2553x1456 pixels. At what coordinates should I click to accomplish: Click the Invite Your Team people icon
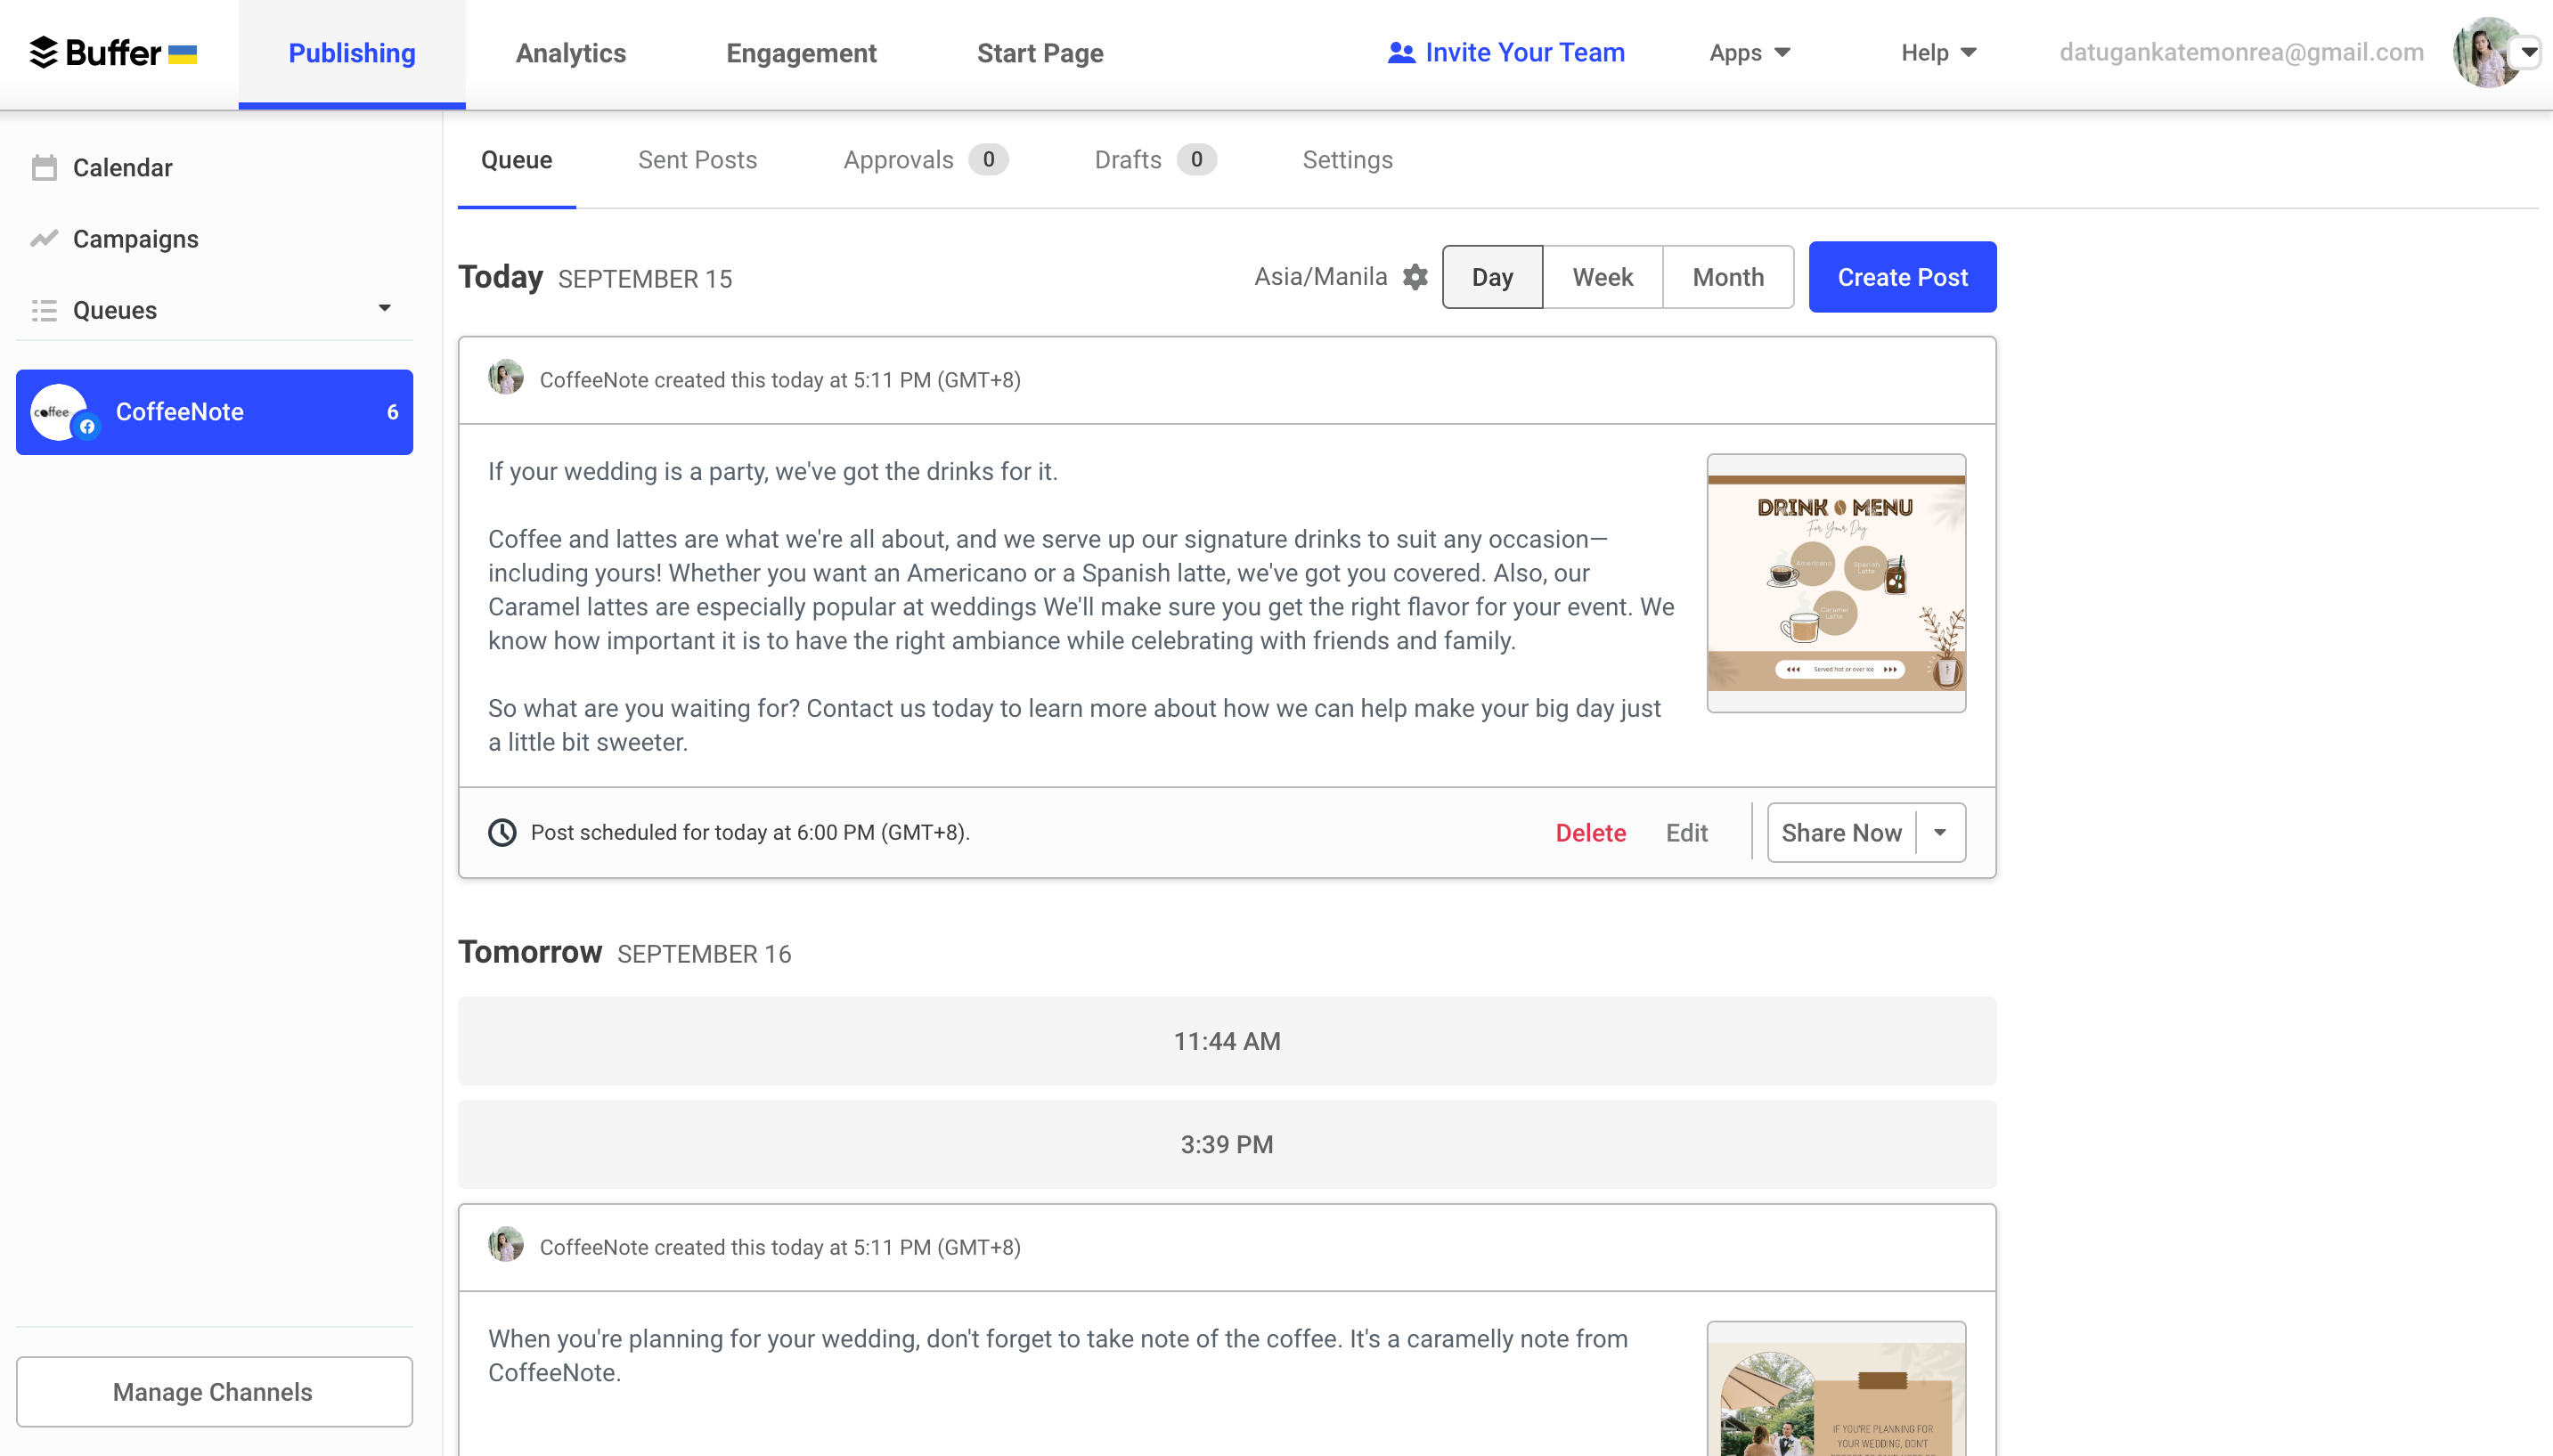pyautogui.click(x=1401, y=53)
